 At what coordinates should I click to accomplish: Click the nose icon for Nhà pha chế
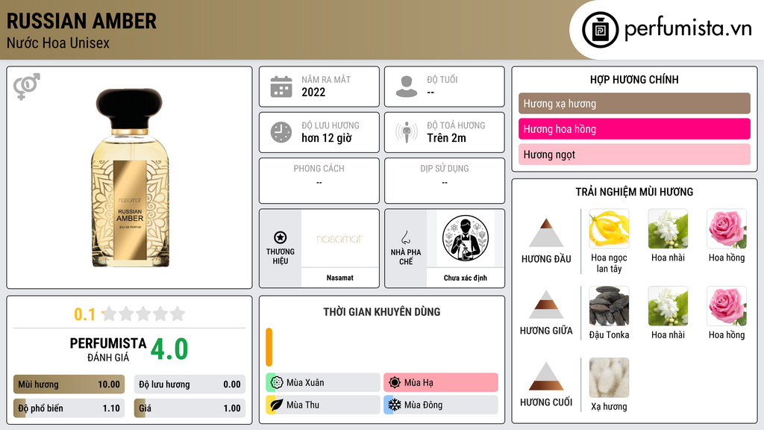tap(405, 237)
